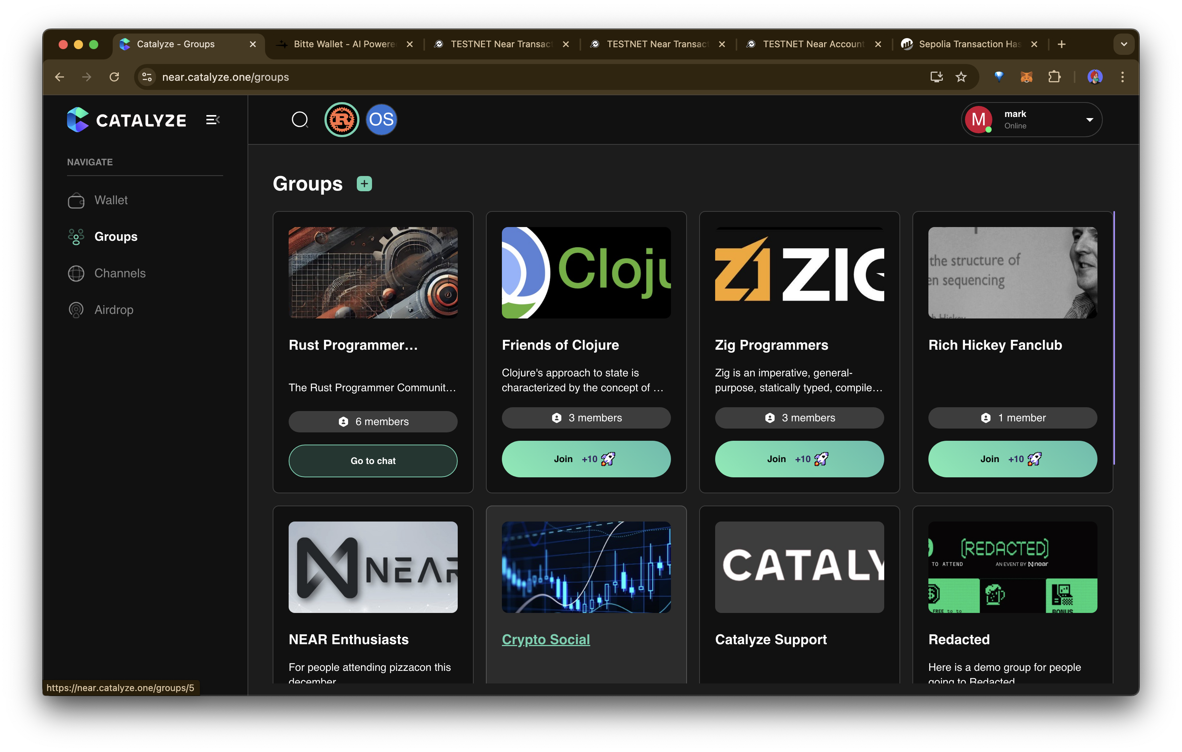Open Channels in the navigation menu

click(120, 273)
